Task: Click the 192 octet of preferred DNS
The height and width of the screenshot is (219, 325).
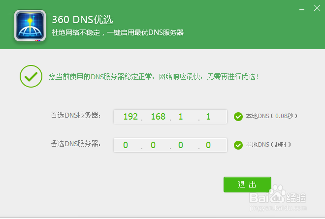Action: 130,117
